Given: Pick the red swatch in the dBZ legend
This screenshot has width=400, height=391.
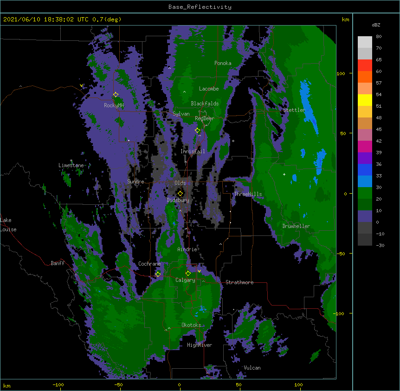Looking at the screenshot, I should (365, 65).
